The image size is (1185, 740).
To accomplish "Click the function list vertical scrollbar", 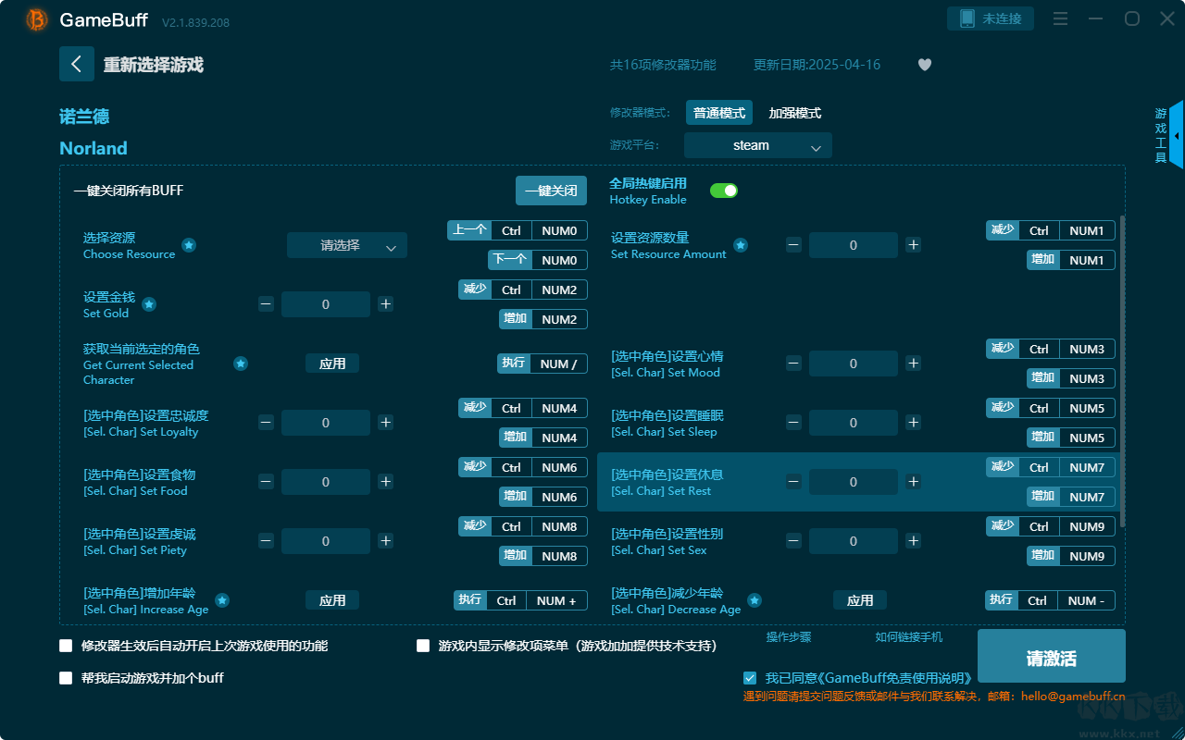I will [x=1123, y=371].
